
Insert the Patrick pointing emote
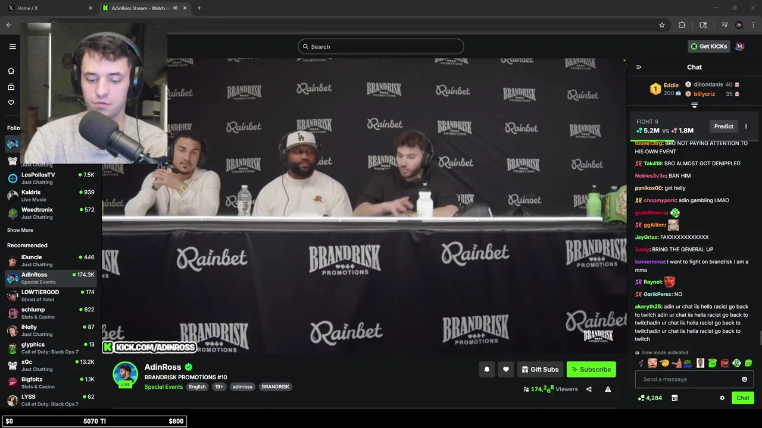tap(676, 363)
